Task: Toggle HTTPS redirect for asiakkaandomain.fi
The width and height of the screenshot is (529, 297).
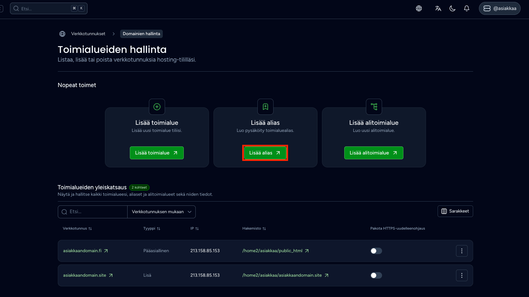Action: [376, 251]
